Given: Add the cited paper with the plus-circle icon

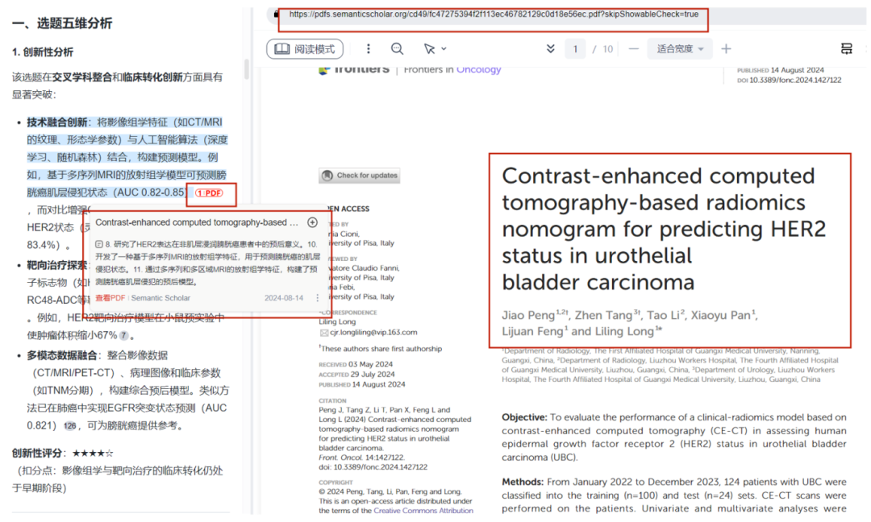Looking at the screenshot, I should click(313, 222).
